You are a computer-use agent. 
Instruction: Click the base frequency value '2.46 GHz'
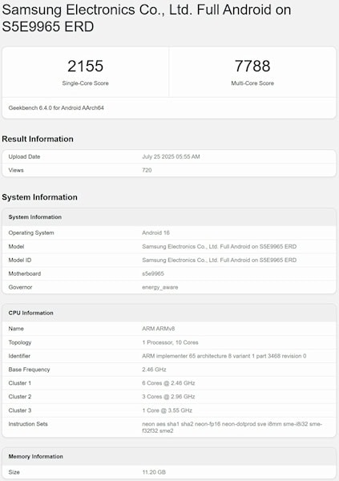tap(154, 370)
